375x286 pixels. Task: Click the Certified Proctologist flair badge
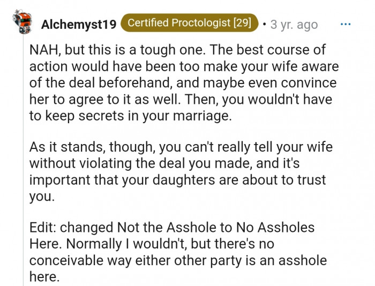189,24
